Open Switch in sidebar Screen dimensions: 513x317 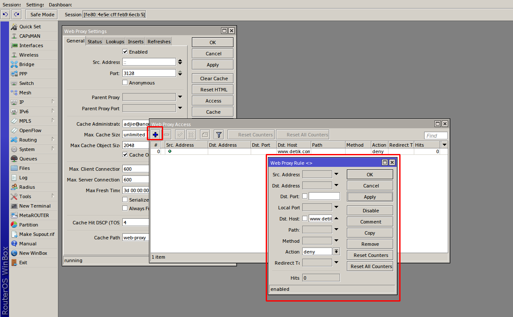pyautogui.click(x=33, y=83)
